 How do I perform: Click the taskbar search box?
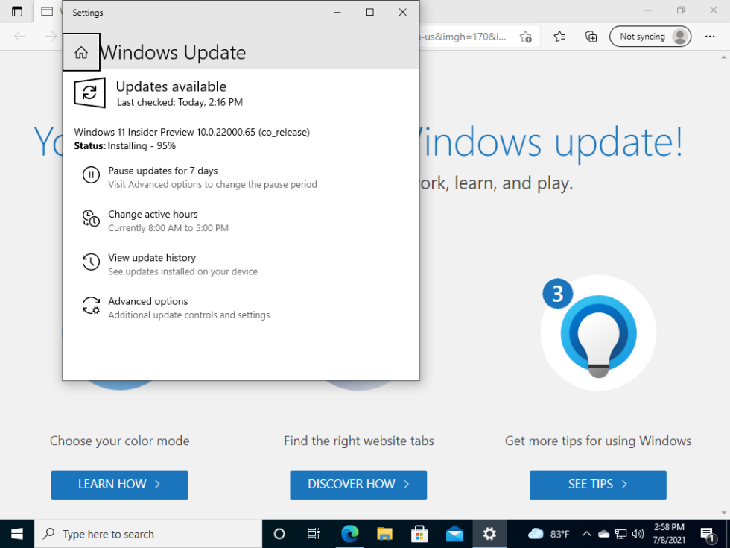point(149,534)
